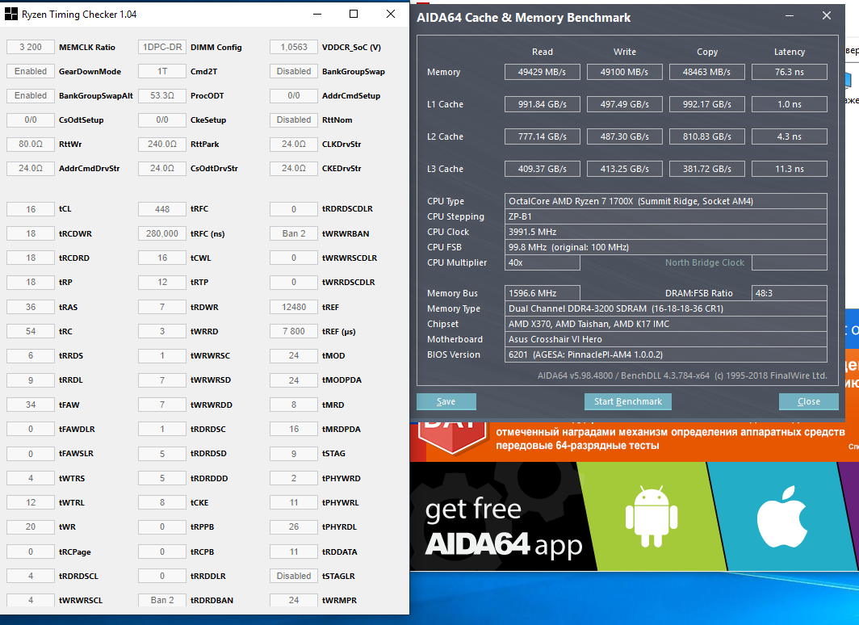Click the tRAS value 36
The height and width of the screenshot is (625, 859).
(x=31, y=307)
